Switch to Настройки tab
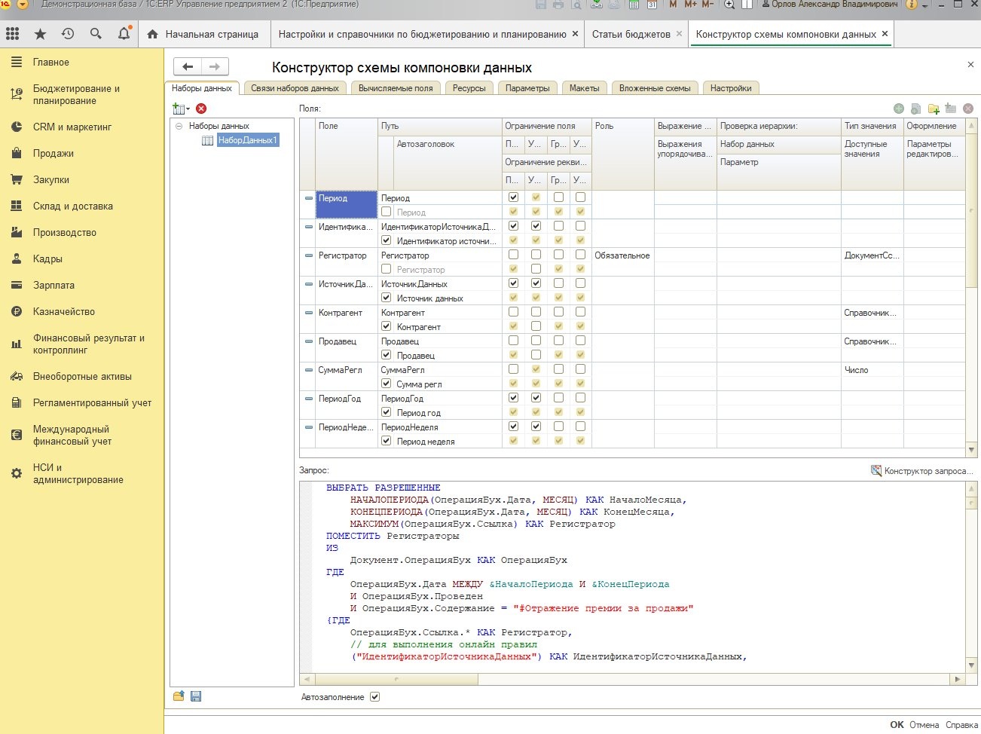 (x=731, y=88)
